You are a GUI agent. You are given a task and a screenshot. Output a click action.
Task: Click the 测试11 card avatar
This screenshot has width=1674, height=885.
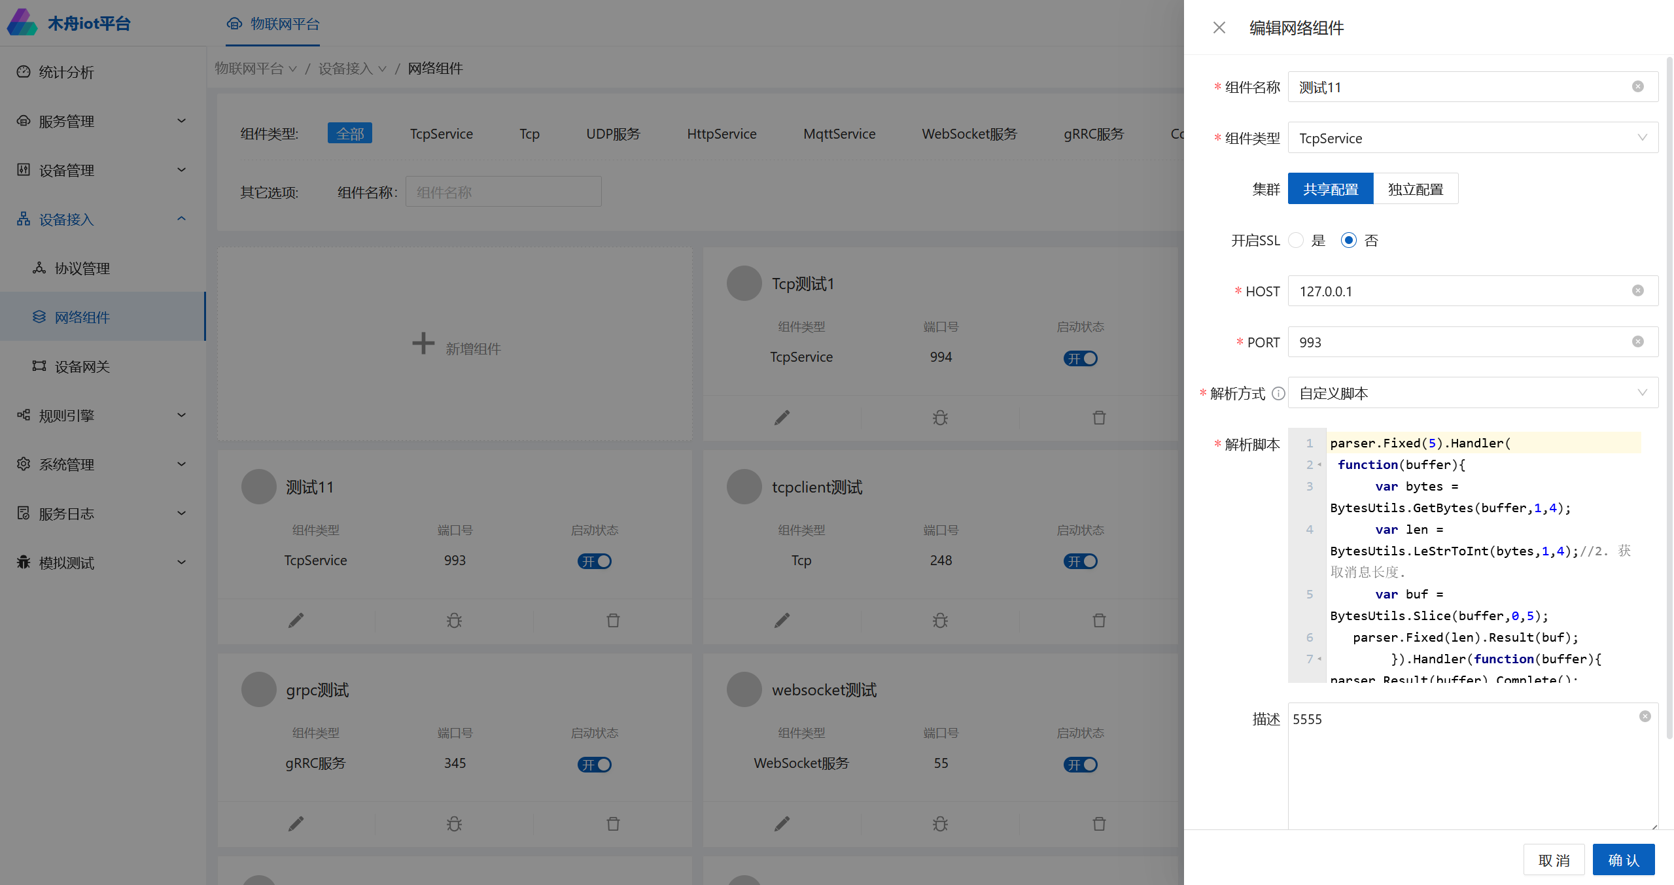coord(258,487)
